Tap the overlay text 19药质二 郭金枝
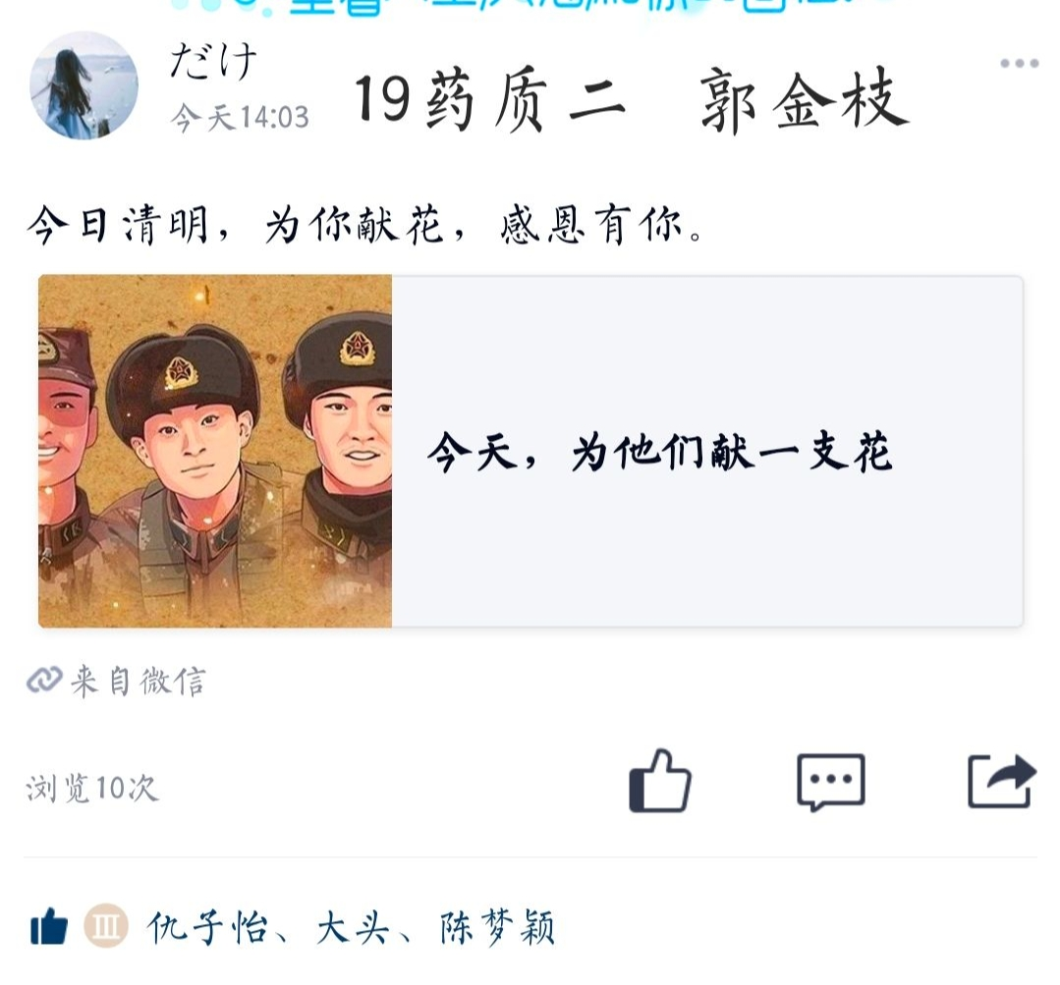The height and width of the screenshot is (985, 1060). 632,100
